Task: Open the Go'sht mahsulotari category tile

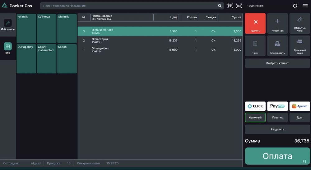Action: tap(47, 59)
